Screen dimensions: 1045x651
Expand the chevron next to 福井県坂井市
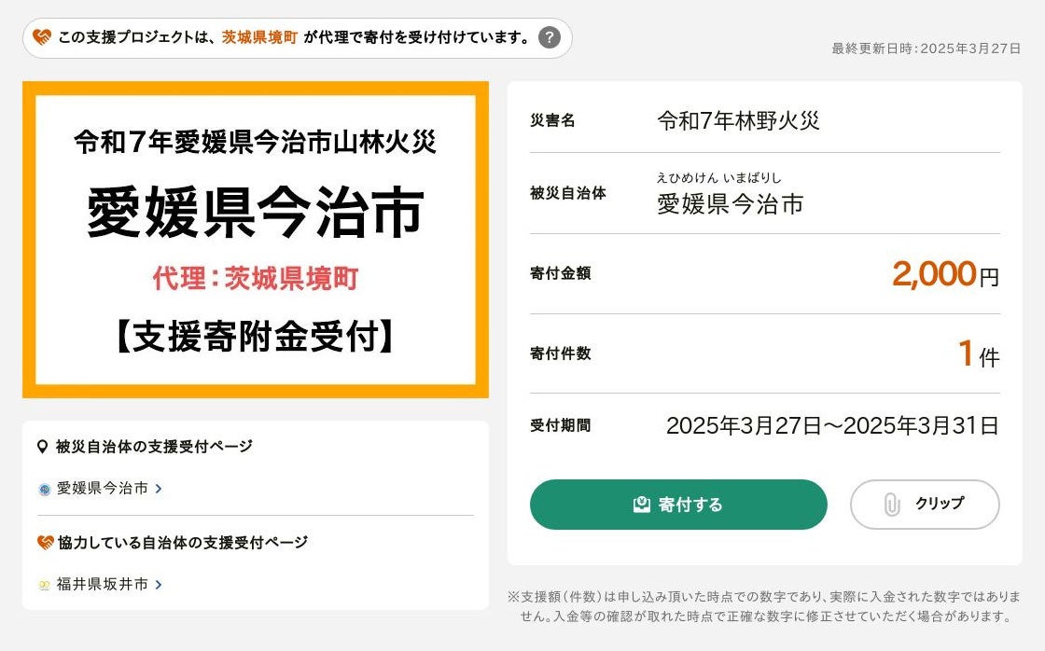(x=160, y=584)
